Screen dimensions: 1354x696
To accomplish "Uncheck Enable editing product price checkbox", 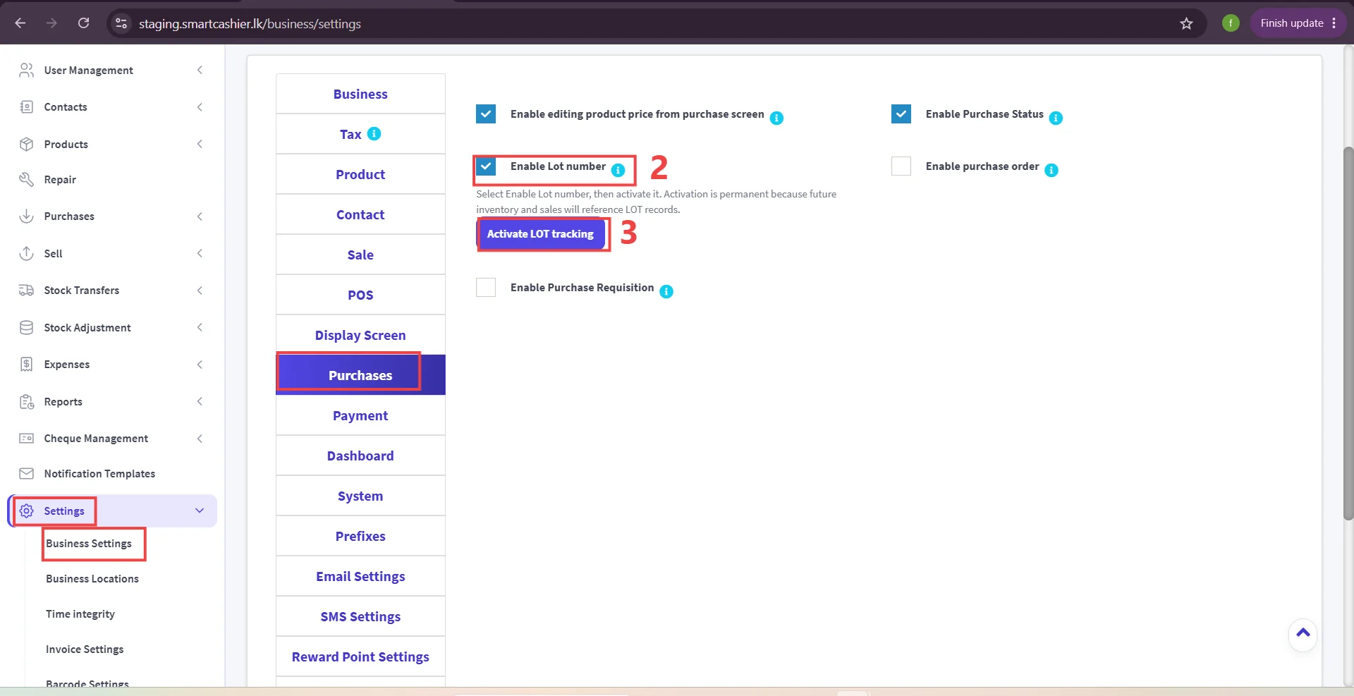I will click(x=486, y=114).
